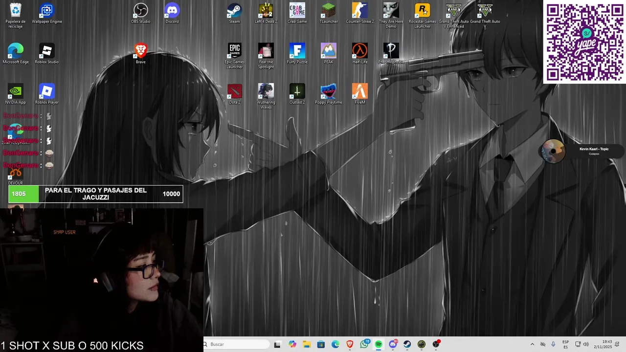Select the Crab Game desktop icon
The height and width of the screenshot is (352, 626).
(297, 14)
